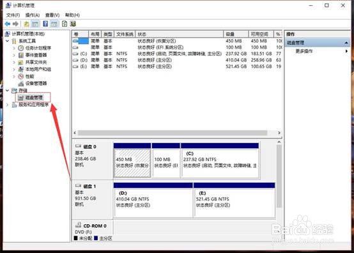Sort by the 布局 column header

pos(95,34)
